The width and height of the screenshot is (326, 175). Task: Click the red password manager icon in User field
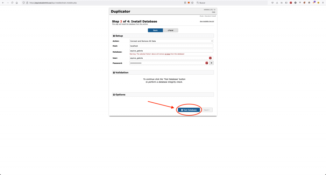[x=210, y=58]
